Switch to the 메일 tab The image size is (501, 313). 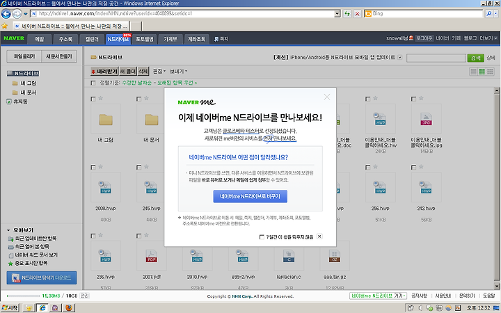pyautogui.click(x=39, y=39)
